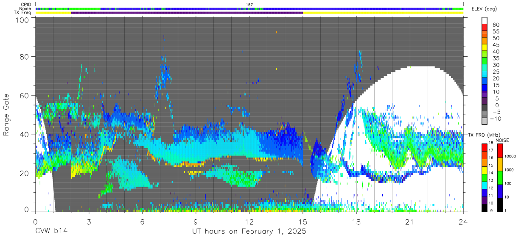Click the NOISE colorbar title

(502, 140)
